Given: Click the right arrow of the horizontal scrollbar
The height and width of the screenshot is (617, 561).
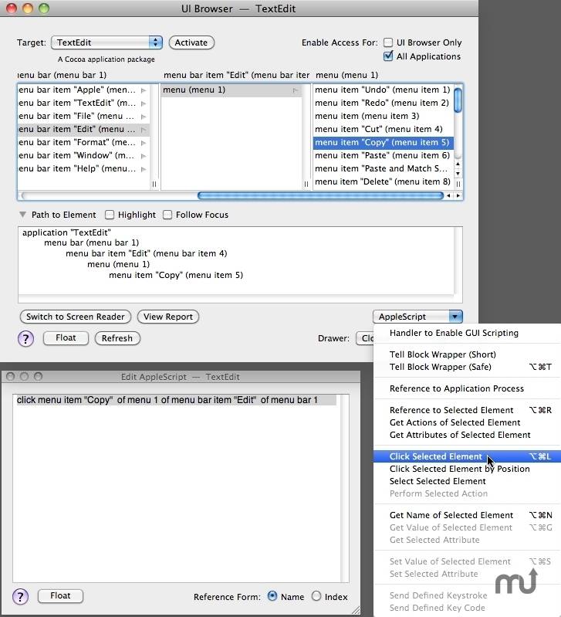Looking at the screenshot, I should (x=459, y=196).
